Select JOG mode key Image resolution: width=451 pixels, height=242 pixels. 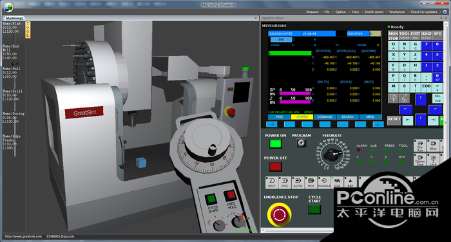[x=337, y=183]
